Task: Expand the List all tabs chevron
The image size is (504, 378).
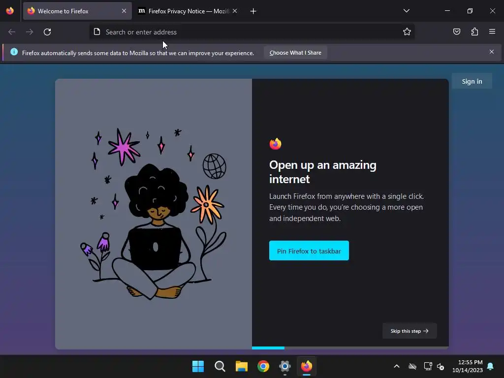Action: (x=407, y=11)
